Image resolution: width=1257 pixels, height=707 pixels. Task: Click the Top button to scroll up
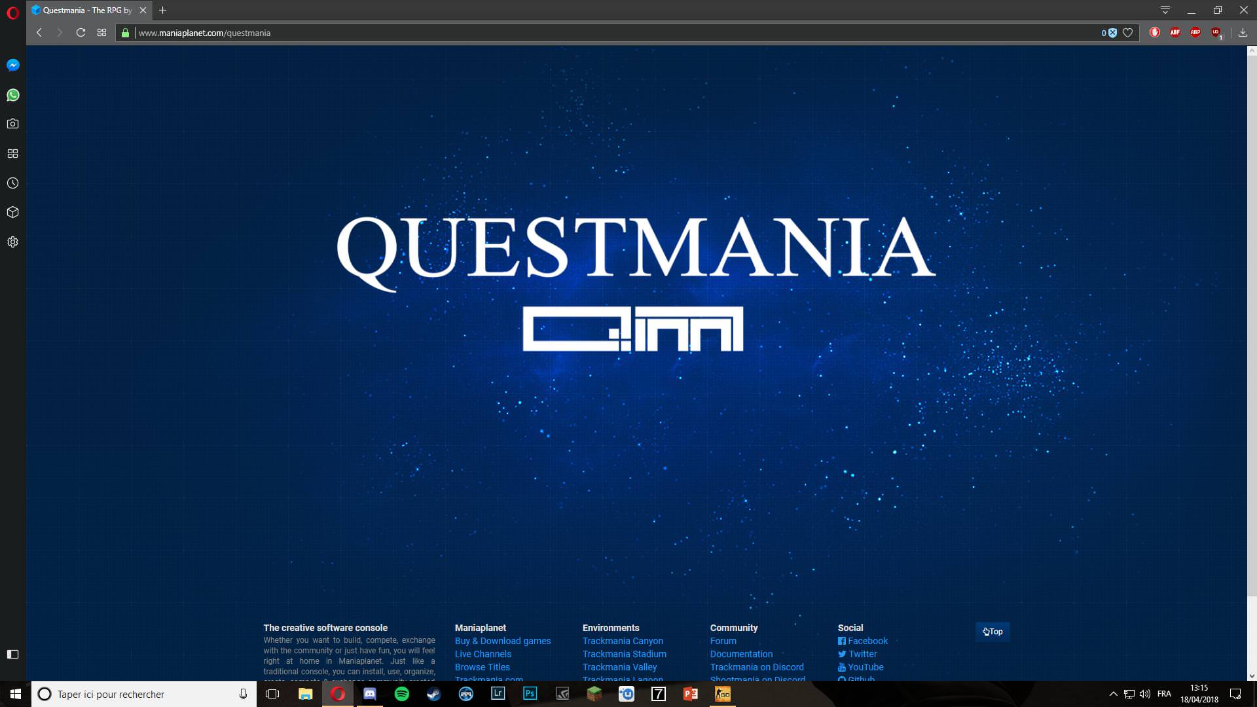pyautogui.click(x=993, y=632)
